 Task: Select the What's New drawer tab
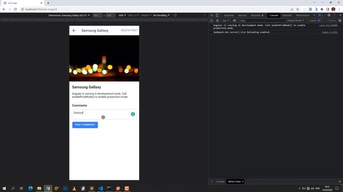tap(234, 181)
